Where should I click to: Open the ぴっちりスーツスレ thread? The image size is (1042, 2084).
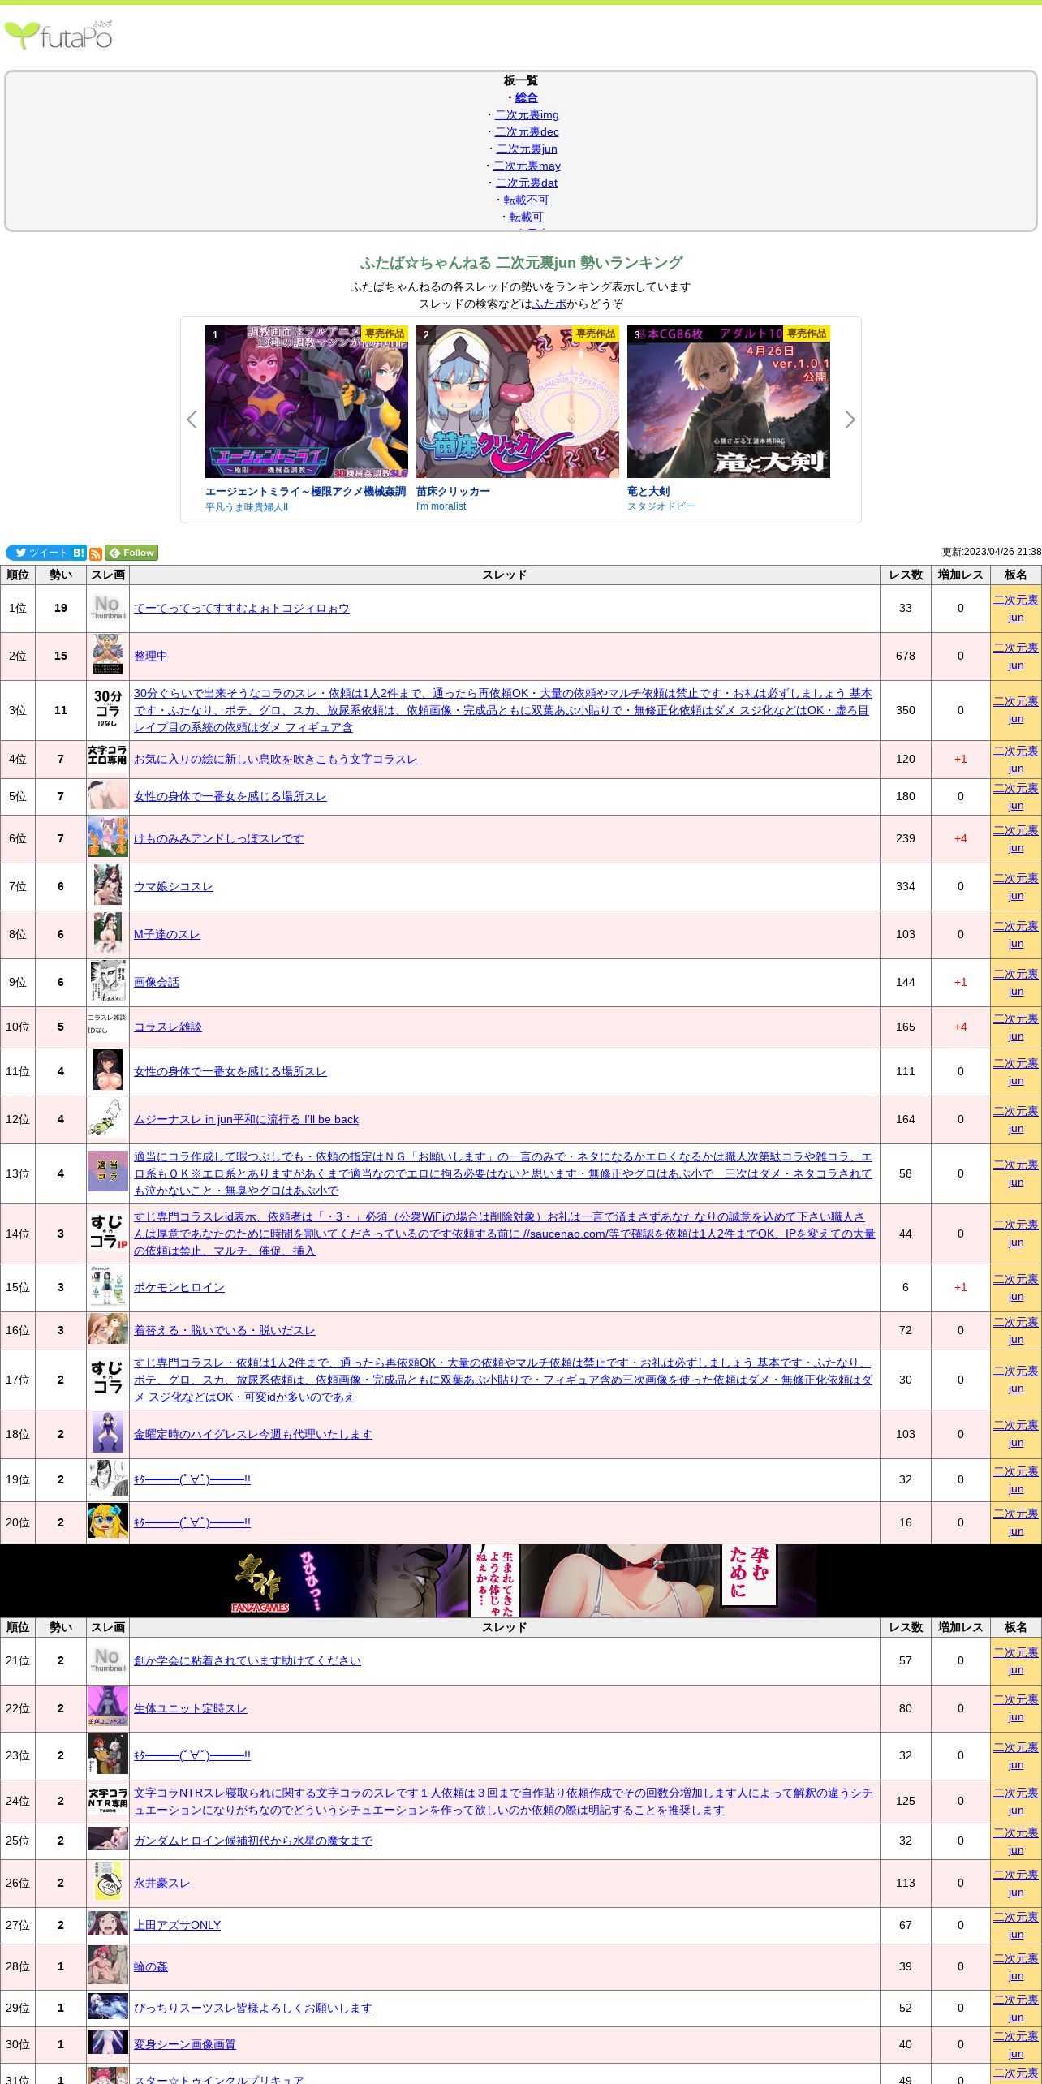pos(253,2008)
